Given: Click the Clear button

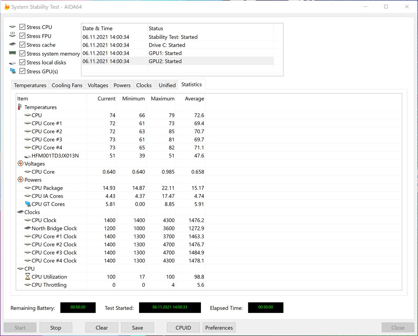Looking at the screenshot, I should (x=101, y=327).
